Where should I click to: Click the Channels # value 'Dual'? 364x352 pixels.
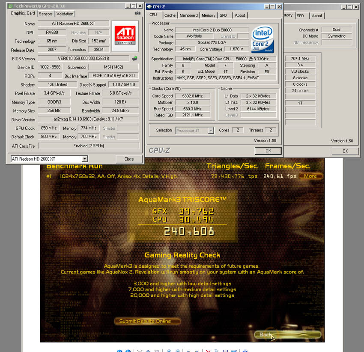click(336, 30)
